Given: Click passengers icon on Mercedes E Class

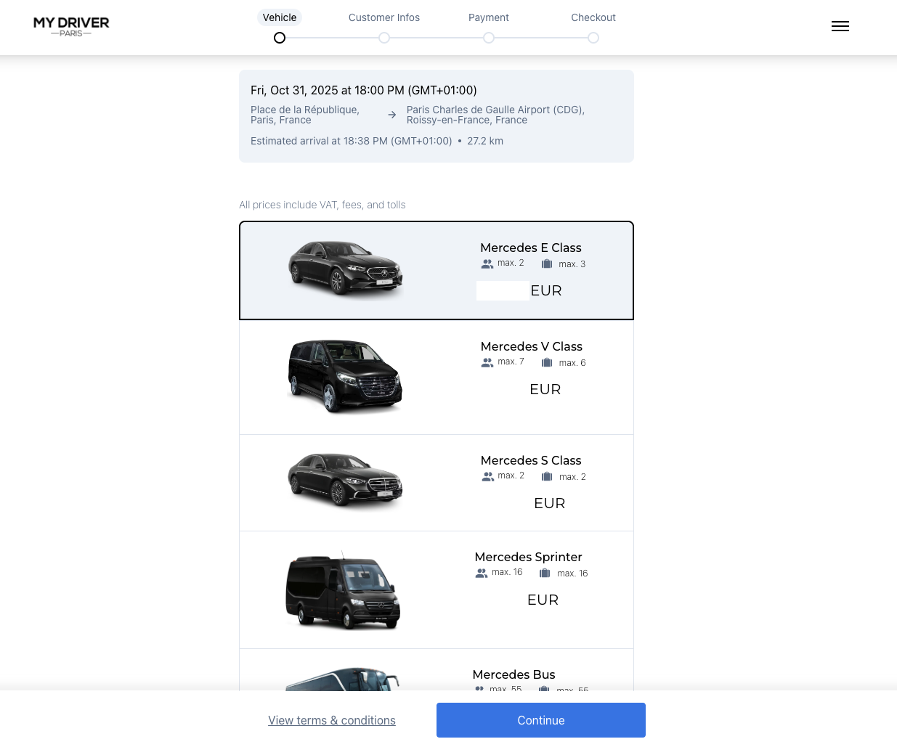Looking at the screenshot, I should pos(487,264).
